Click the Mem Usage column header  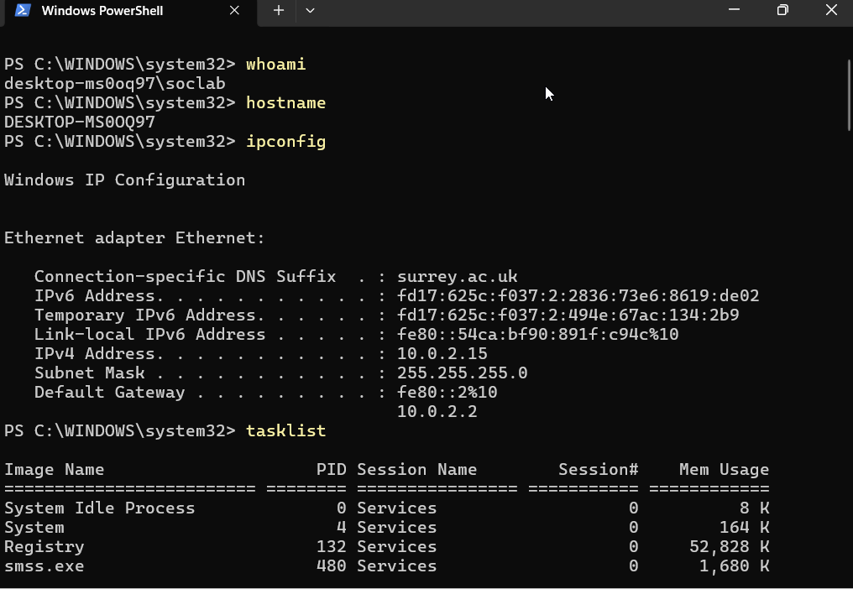pos(724,469)
